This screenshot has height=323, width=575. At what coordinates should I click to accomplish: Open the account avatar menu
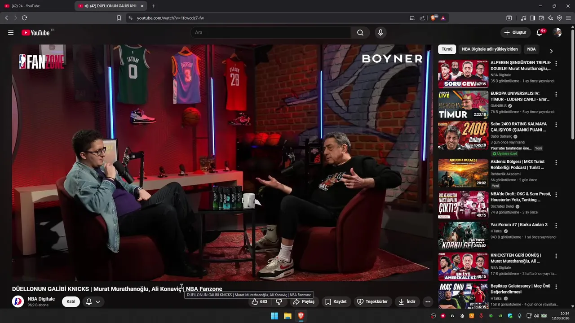[x=557, y=33]
